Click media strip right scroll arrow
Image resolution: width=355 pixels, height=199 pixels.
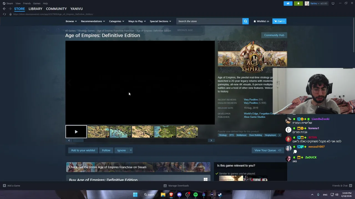point(211,140)
